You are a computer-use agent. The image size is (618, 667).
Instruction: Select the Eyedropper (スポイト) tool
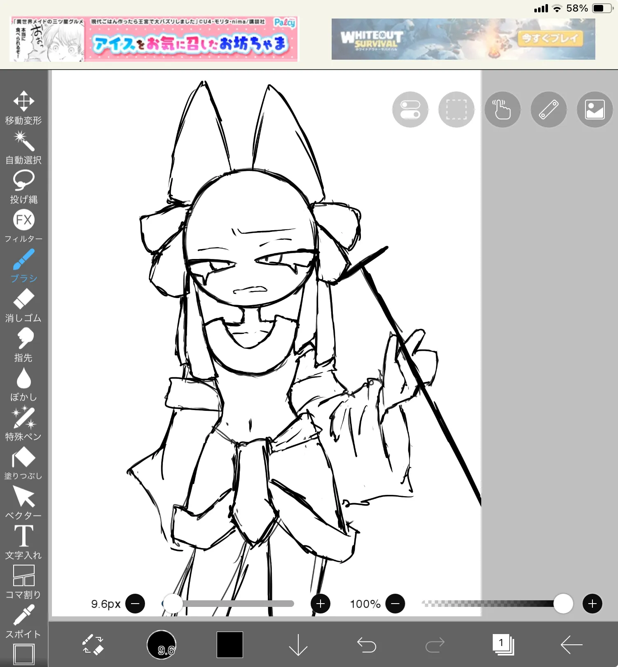click(23, 621)
